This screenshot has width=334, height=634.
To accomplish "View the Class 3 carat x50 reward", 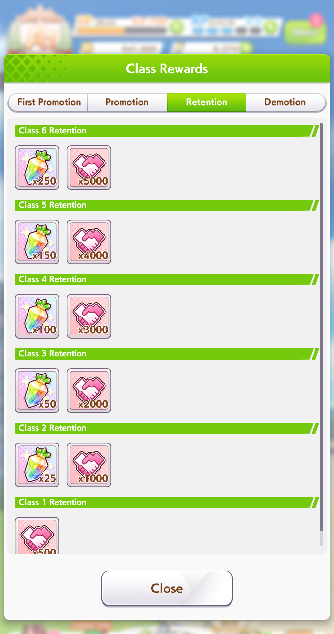I will click(x=37, y=391).
